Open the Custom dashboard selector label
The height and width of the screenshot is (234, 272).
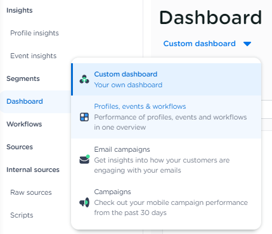(x=199, y=44)
